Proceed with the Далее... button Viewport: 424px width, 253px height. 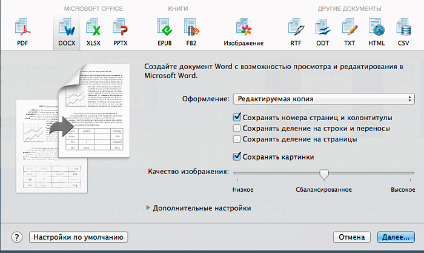pyautogui.click(x=396, y=237)
